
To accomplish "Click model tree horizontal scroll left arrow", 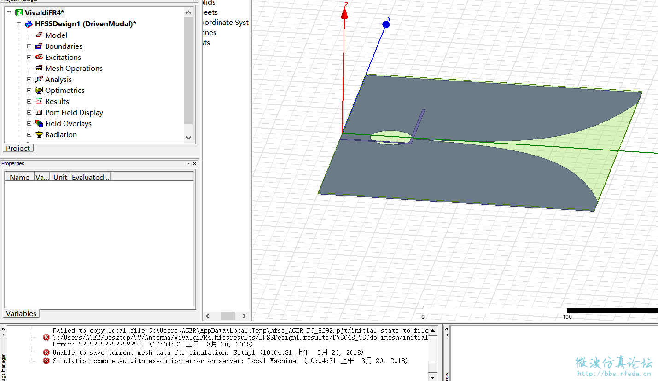I will click(208, 316).
